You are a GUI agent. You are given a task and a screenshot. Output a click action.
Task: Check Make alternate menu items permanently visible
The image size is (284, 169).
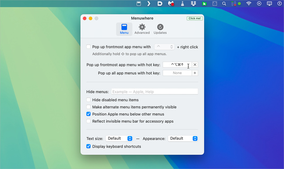(89, 107)
